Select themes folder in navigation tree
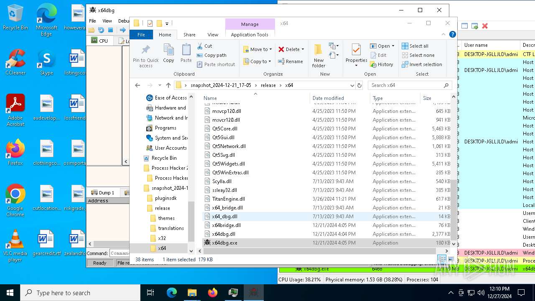 click(166, 218)
